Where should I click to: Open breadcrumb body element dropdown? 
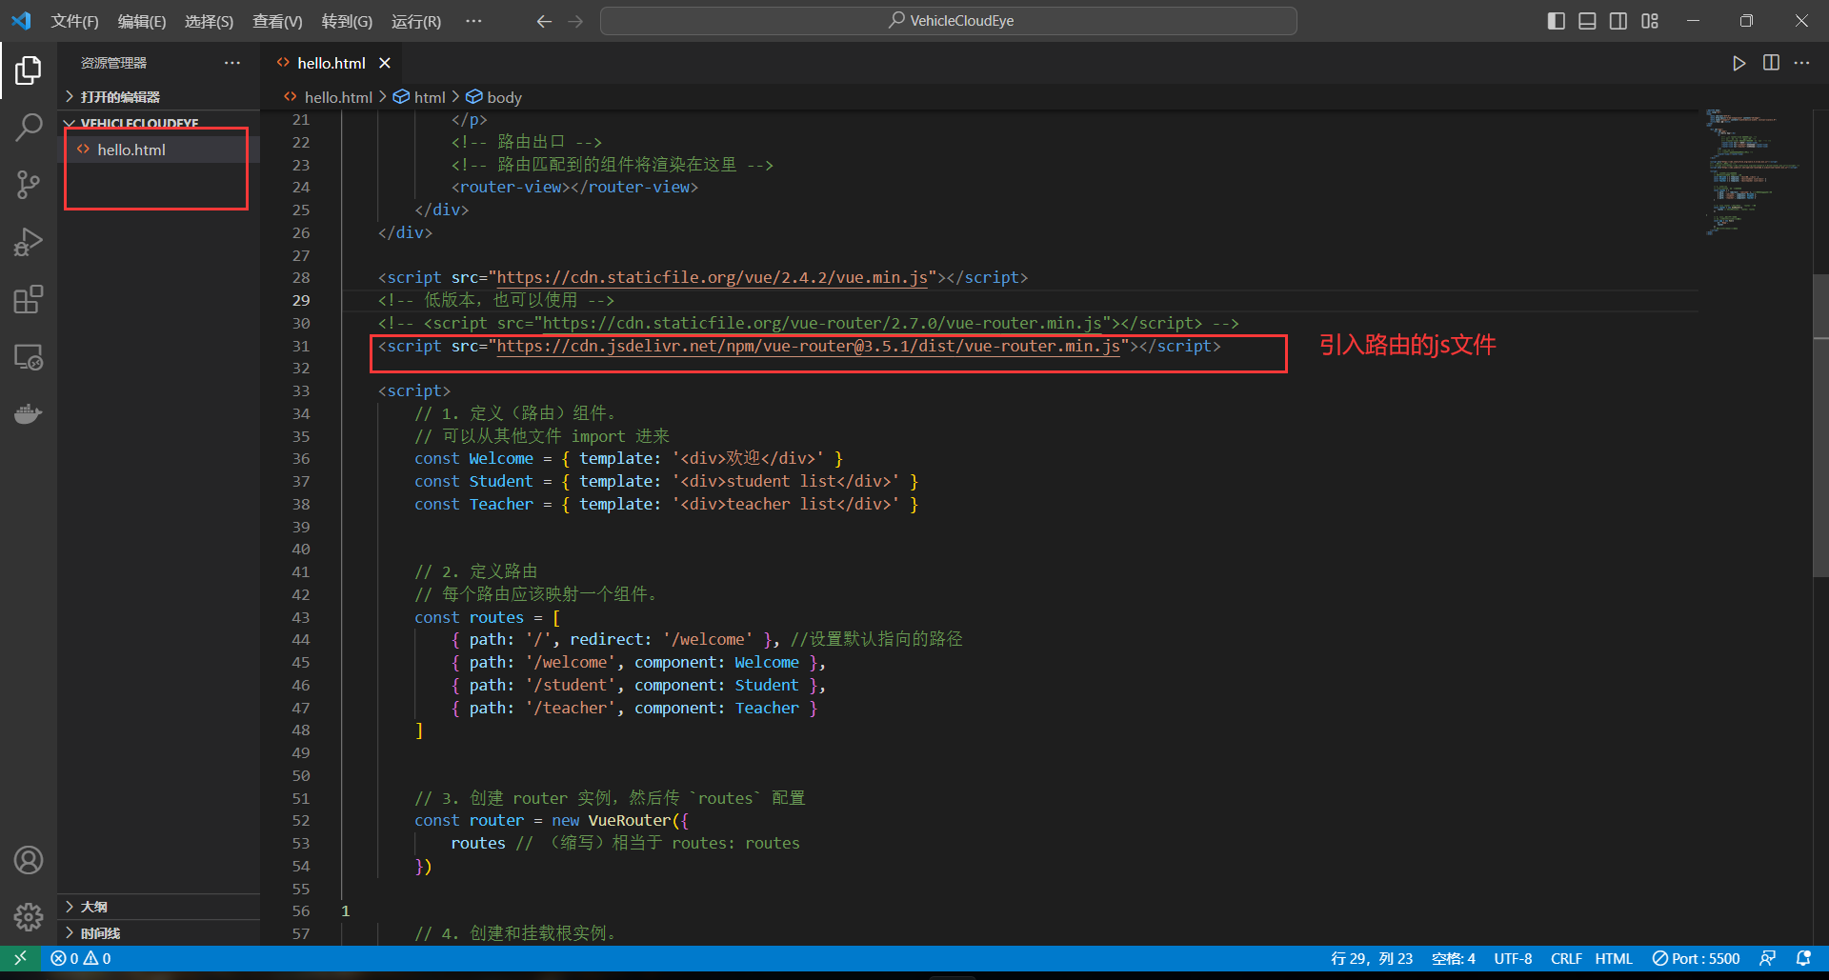coord(493,97)
